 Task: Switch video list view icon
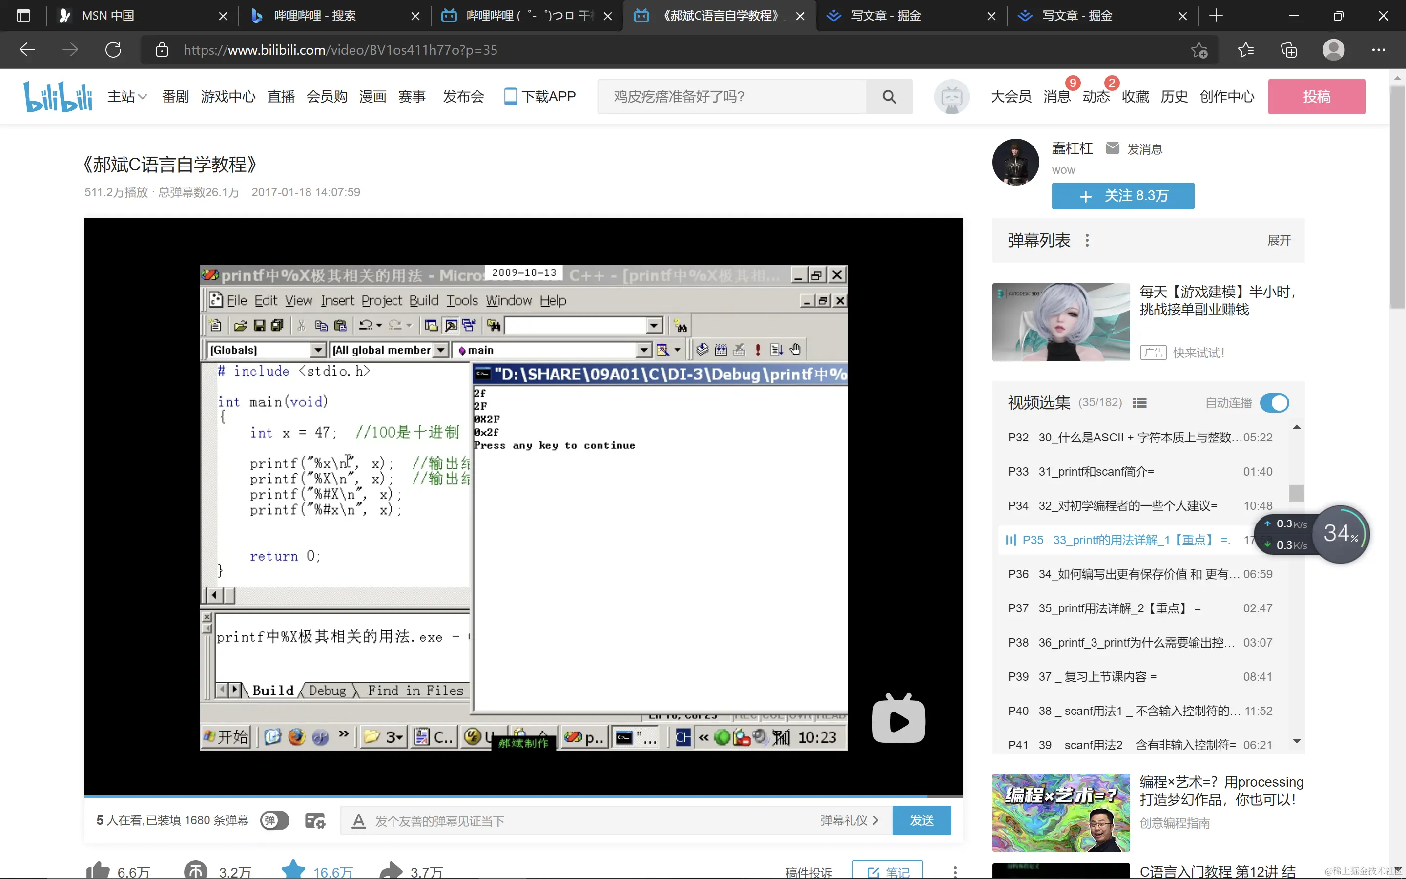pos(1140,403)
